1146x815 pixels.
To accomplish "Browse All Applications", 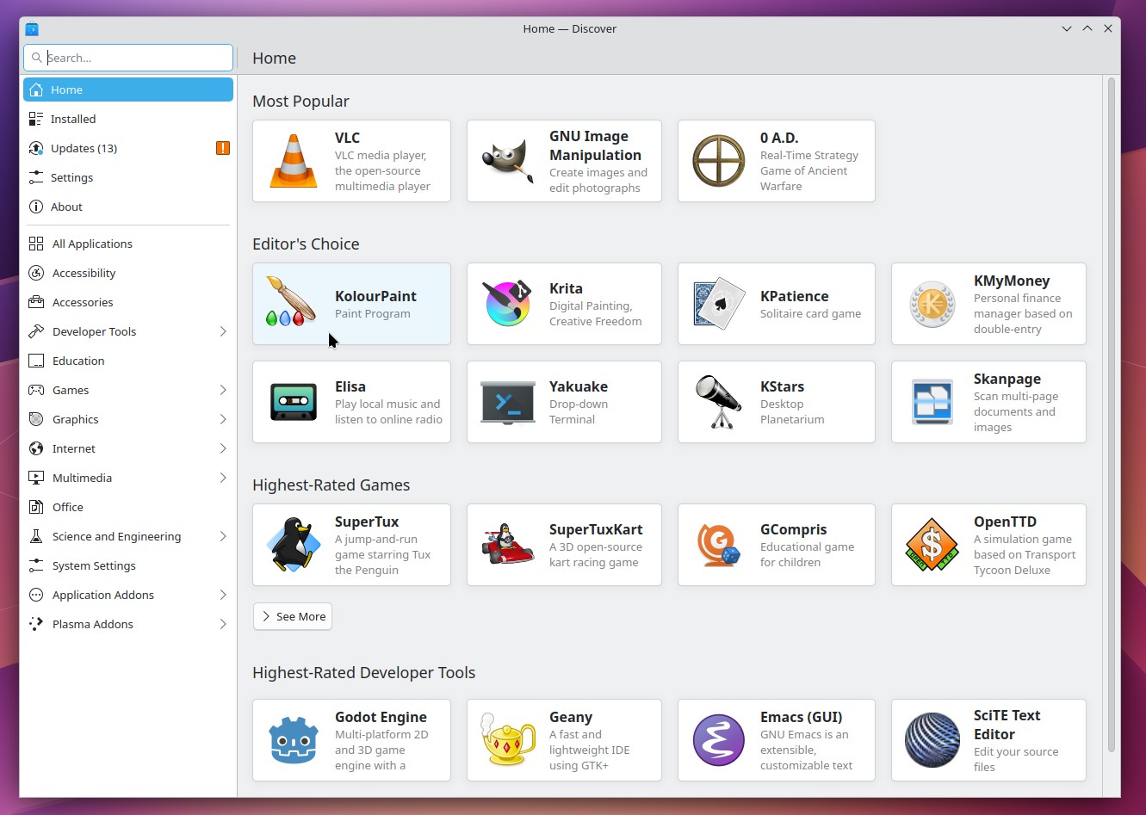I will [128, 244].
